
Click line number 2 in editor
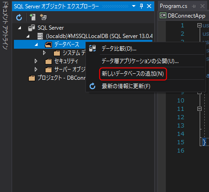point(183,34)
